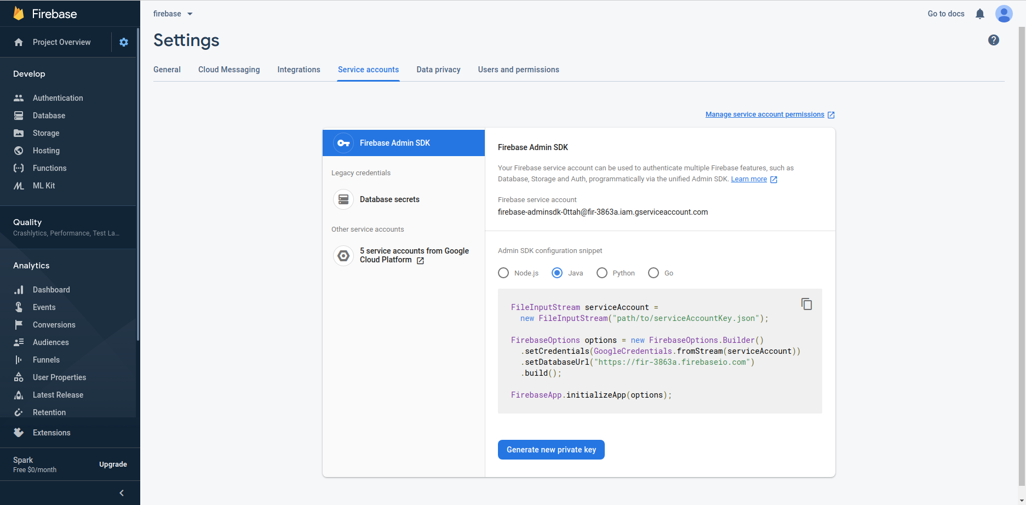Select the Node.js radio button
The image size is (1026, 505).
click(503, 273)
